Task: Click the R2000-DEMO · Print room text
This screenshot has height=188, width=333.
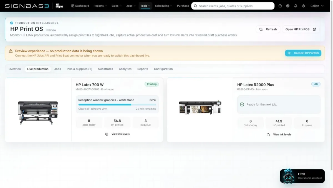Action: click(x=253, y=90)
